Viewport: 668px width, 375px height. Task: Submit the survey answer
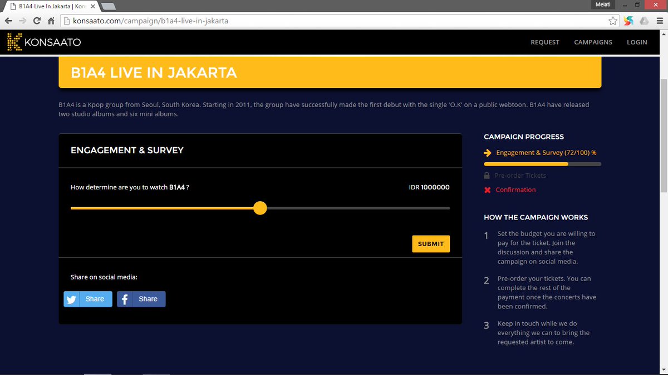point(431,244)
